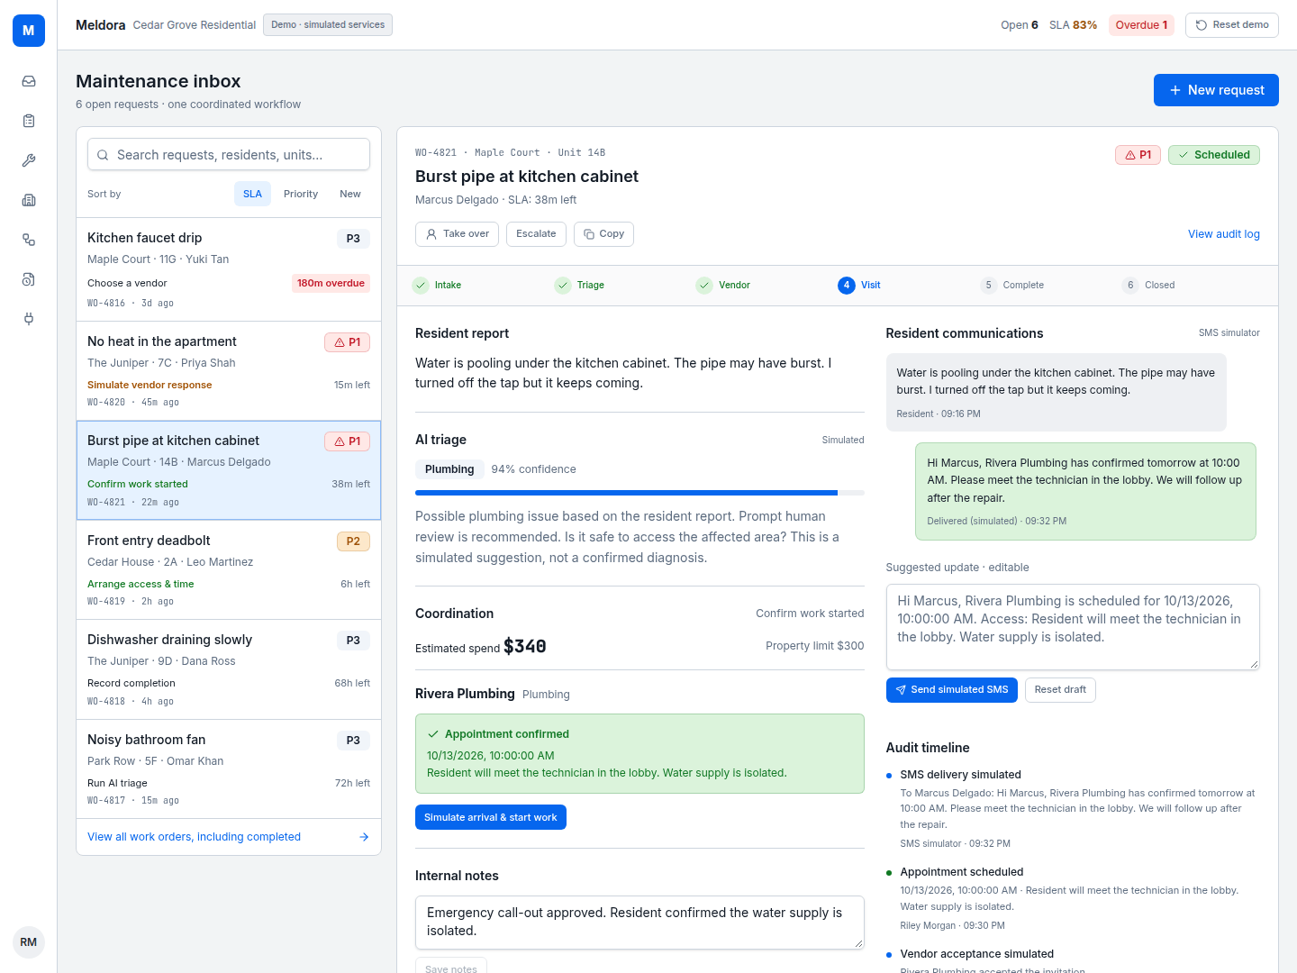Image resolution: width=1297 pixels, height=973 pixels.
Task: Select the Intake workflow step
Action: (437, 285)
